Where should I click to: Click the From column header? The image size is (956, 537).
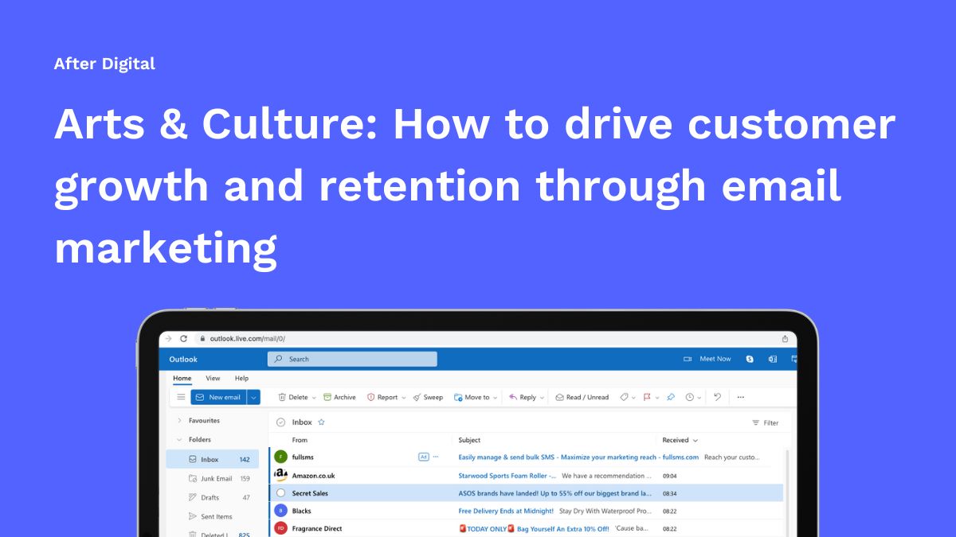(x=300, y=440)
